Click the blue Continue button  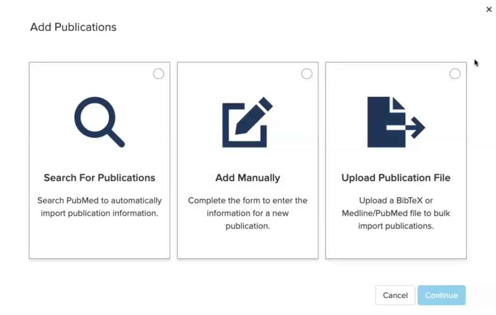point(441,295)
